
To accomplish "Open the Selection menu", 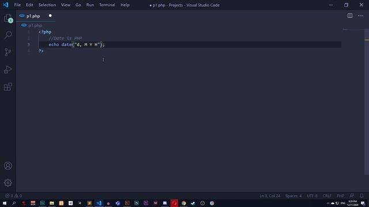I will 47,5.
